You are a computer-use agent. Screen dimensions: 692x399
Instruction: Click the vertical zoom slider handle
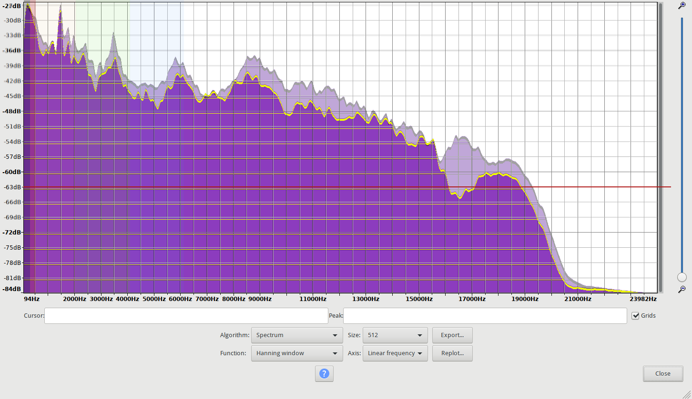(x=682, y=277)
